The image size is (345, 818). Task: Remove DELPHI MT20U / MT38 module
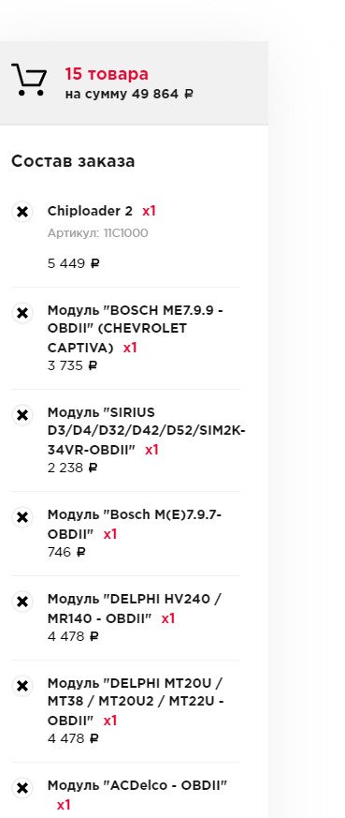pos(22,686)
